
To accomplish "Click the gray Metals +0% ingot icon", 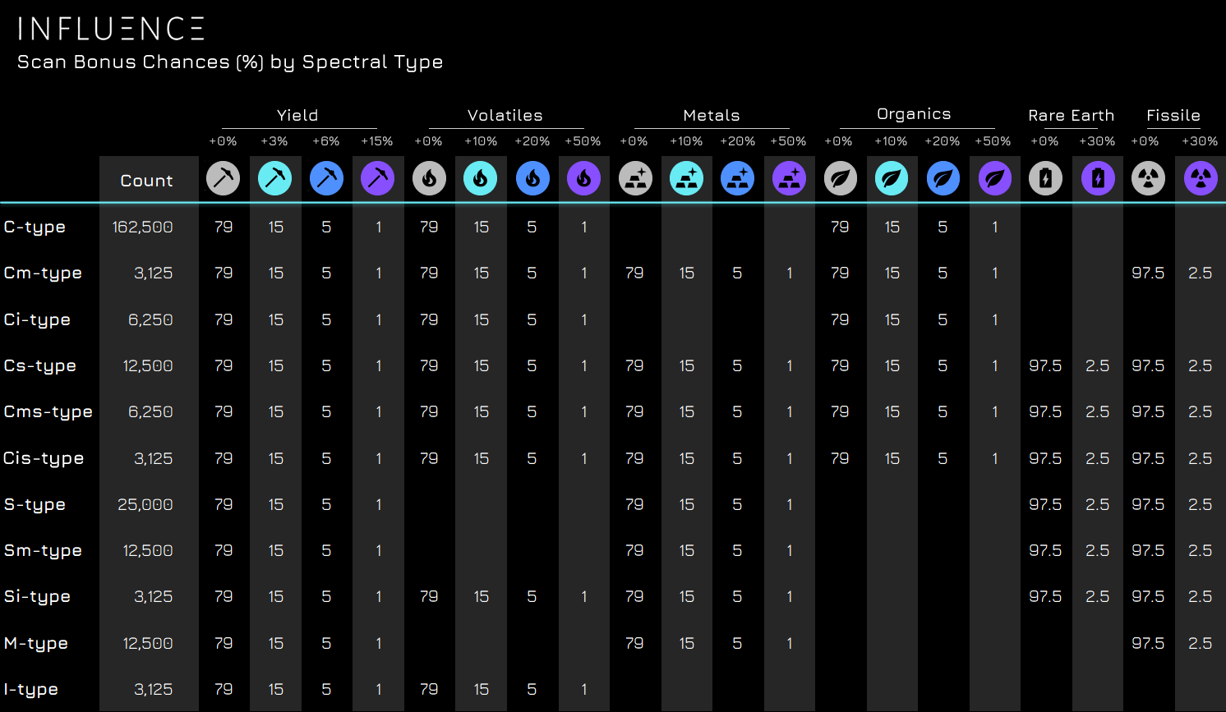I will tap(635, 178).
